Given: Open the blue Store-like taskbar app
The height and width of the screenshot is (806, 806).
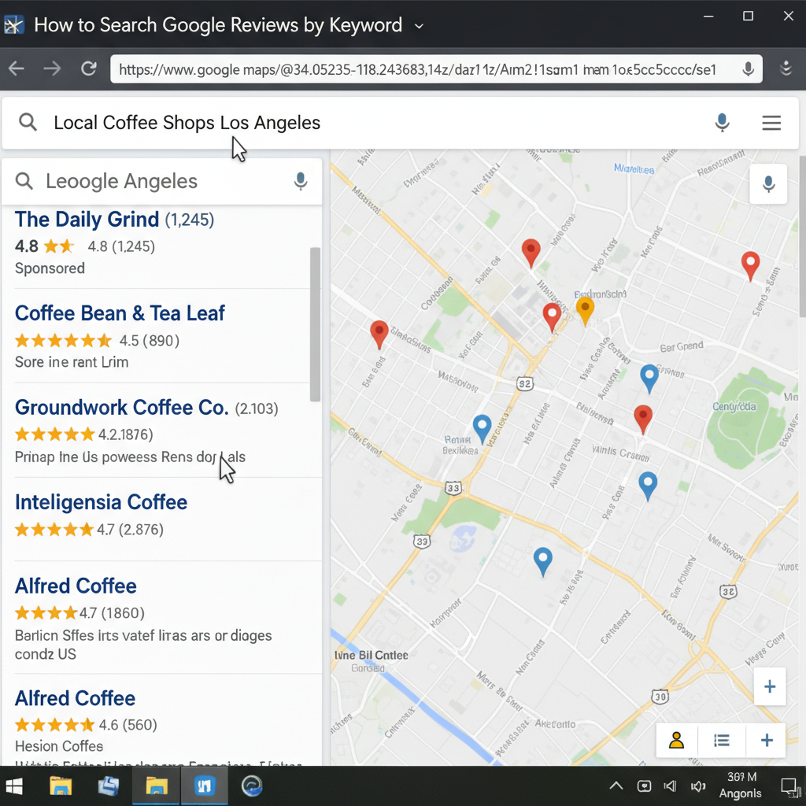Looking at the screenshot, I should [204, 786].
